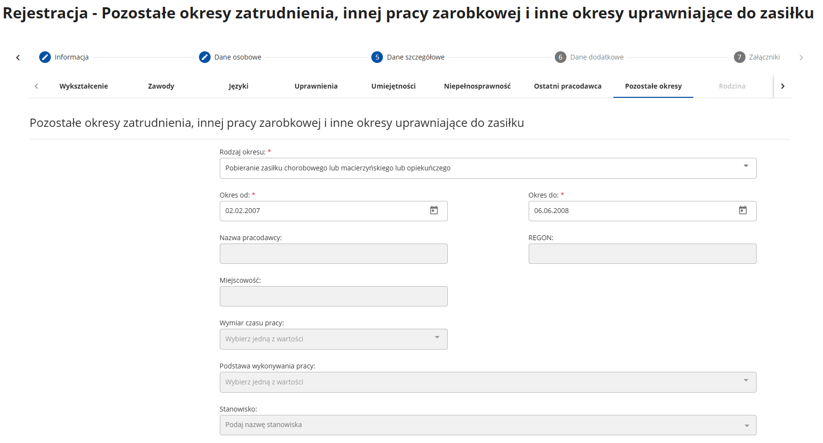Click the Miejscowość input field
Screen dimensions: 823x443
coord(334,296)
